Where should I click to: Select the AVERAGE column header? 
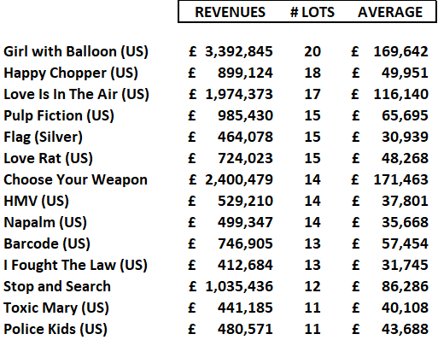pyautogui.click(x=390, y=12)
